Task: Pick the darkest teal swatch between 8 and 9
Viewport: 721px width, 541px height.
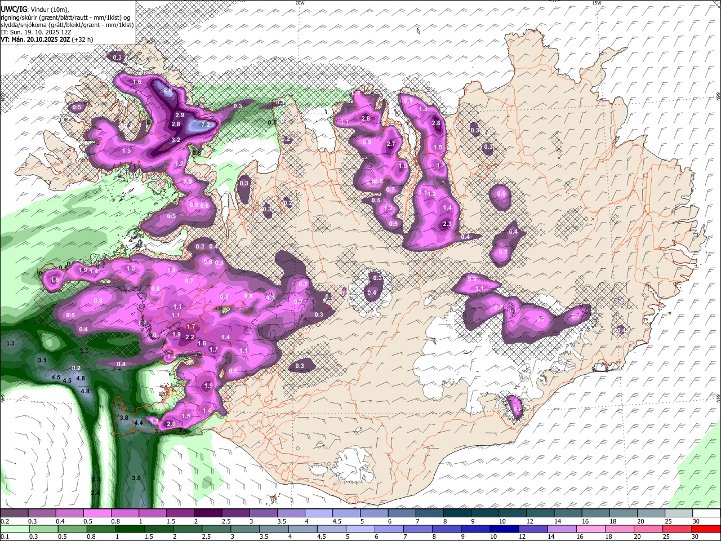Action: click(457, 513)
